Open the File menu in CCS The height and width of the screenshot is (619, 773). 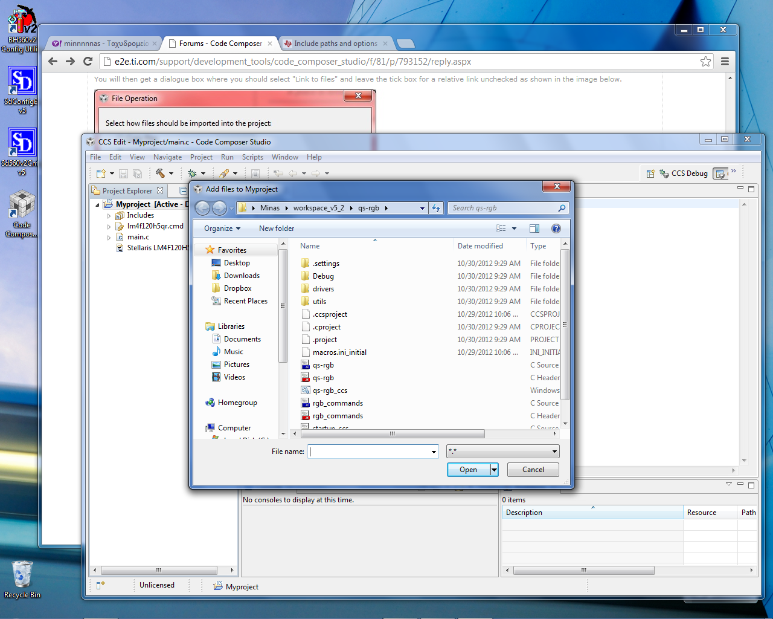pyautogui.click(x=95, y=157)
